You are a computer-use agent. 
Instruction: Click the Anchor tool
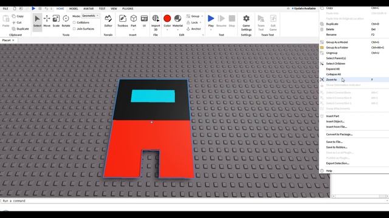(x=193, y=29)
